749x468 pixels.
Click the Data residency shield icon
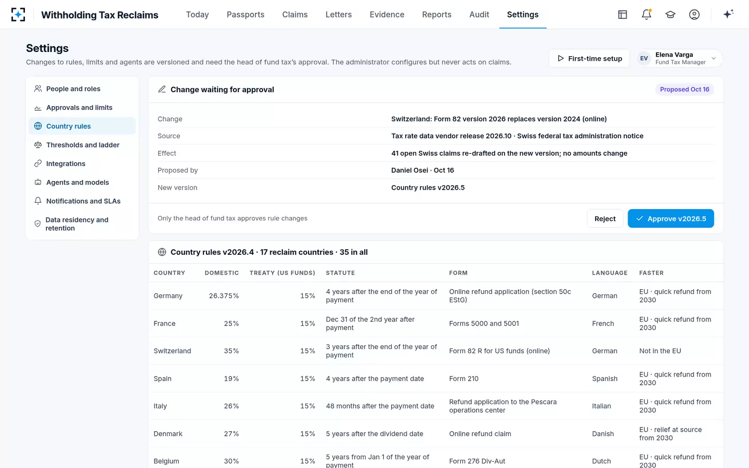click(37, 224)
